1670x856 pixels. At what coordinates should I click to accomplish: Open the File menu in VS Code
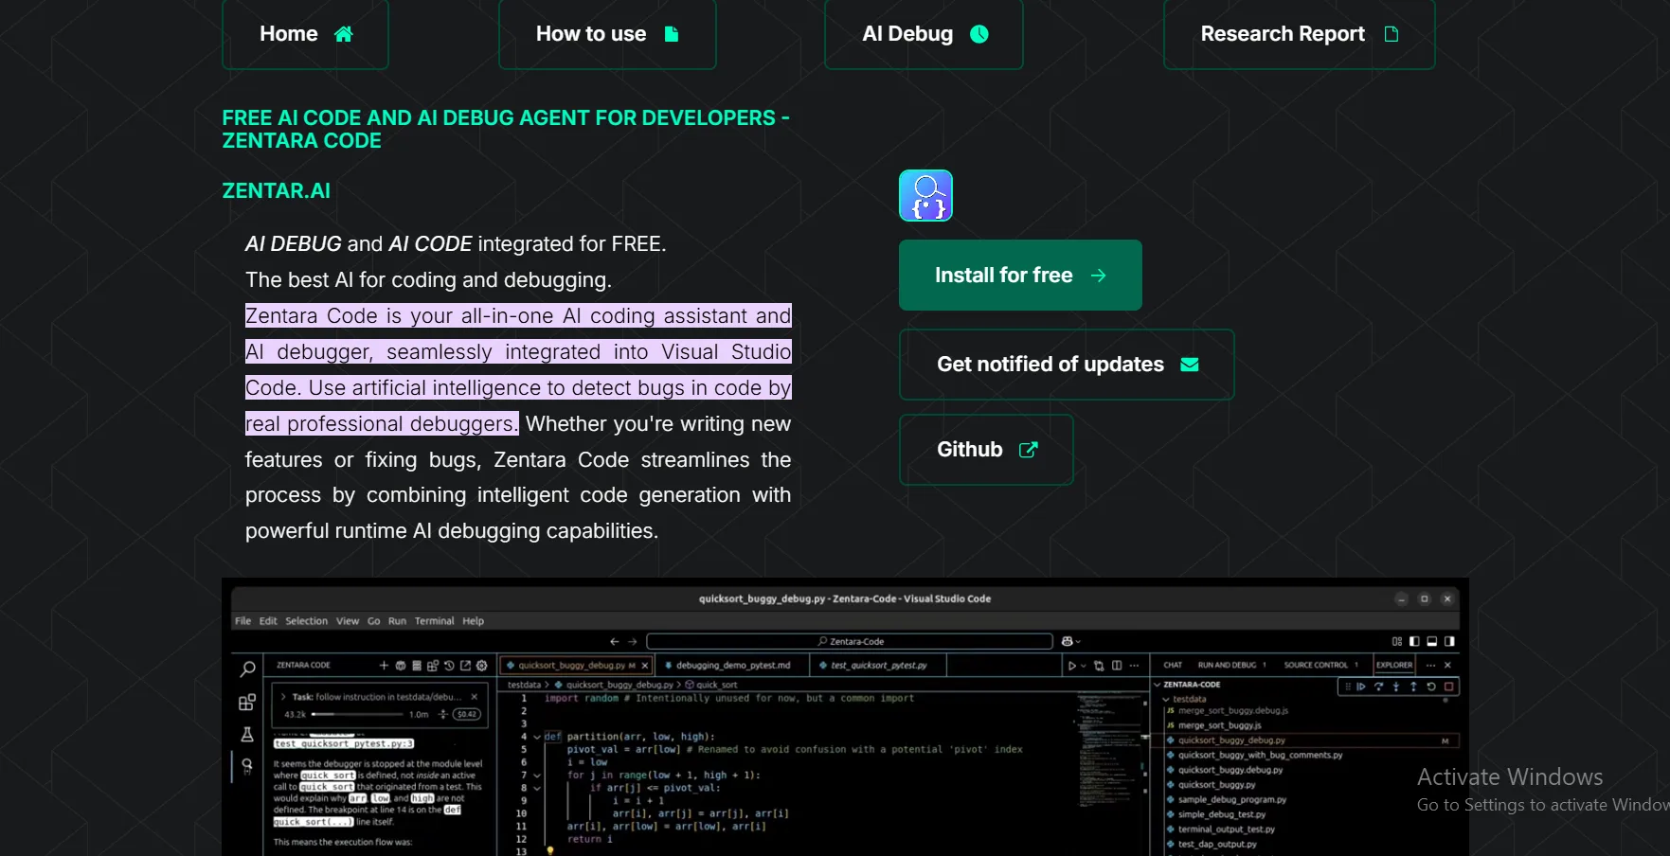[x=242, y=621]
